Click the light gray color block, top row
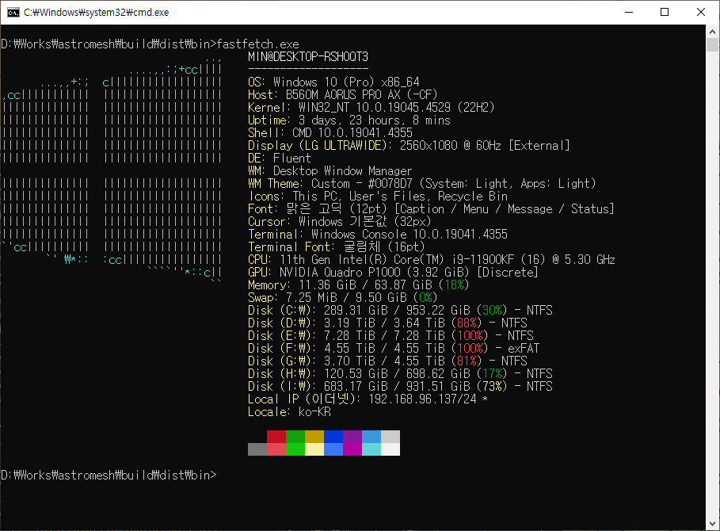 [x=390, y=437]
